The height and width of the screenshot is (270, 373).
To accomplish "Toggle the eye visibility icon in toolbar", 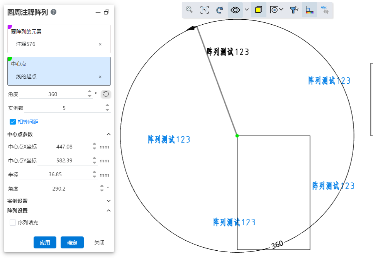I will (235, 10).
